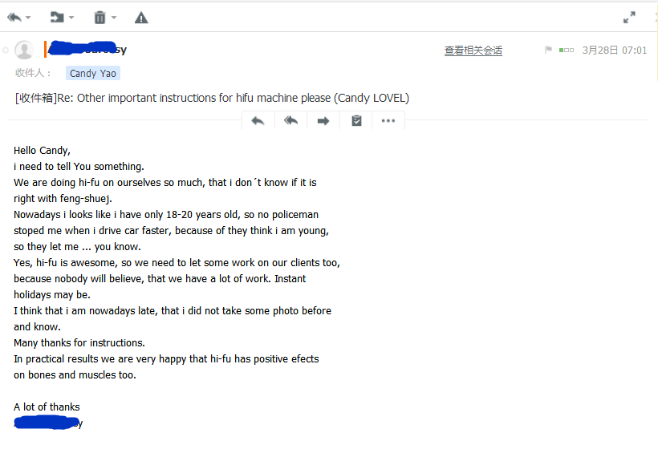Click the move-to-folder icon
This screenshot has width=658, height=449.
point(57,18)
